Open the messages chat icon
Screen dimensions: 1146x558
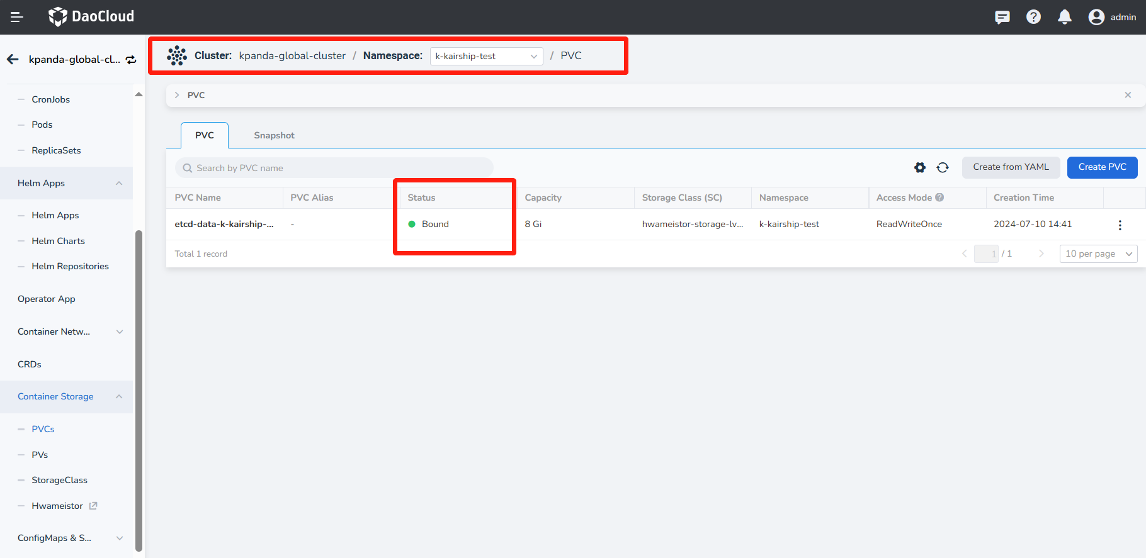point(1002,17)
